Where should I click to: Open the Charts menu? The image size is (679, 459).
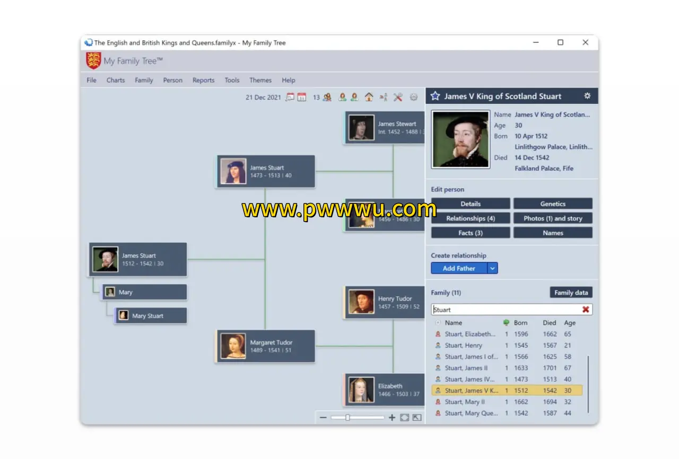116,80
